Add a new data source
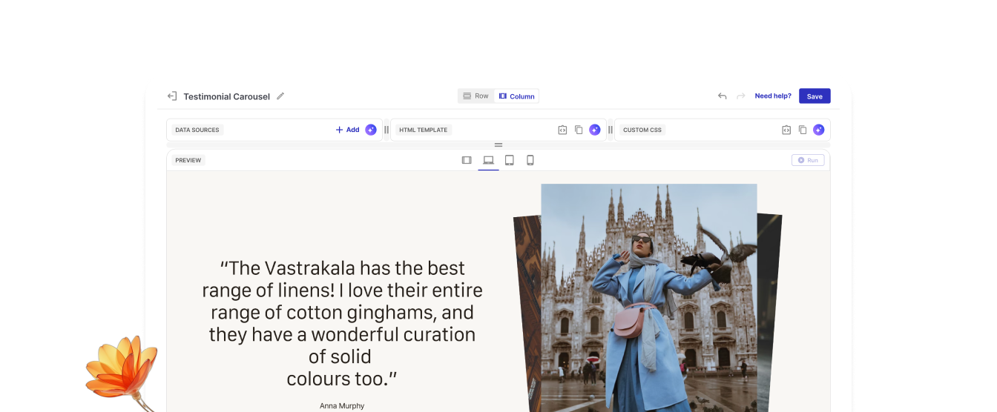Viewport: 997px width, 412px height. pos(347,130)
